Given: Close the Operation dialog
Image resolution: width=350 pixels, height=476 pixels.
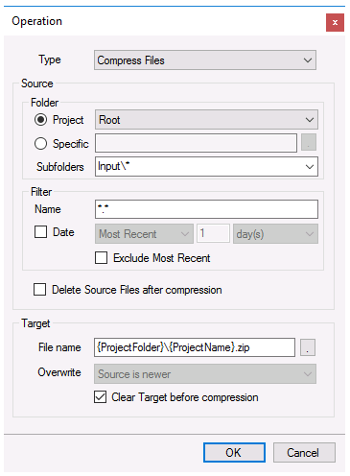Looking at the screenshot, I should pos(335,22).
